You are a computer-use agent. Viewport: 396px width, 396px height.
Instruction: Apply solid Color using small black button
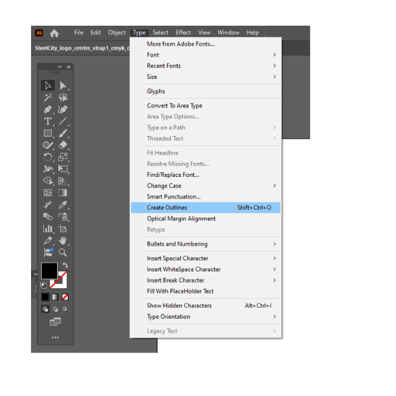45,297
